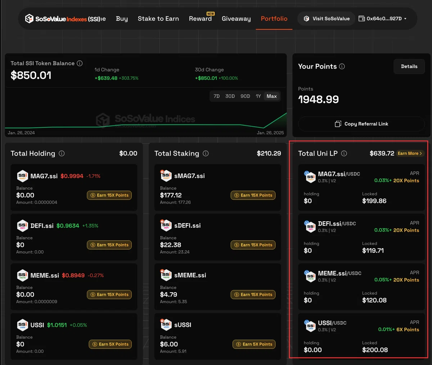
Task: Click the copy icon in Copy Referral Link
Action: point(338,124)
